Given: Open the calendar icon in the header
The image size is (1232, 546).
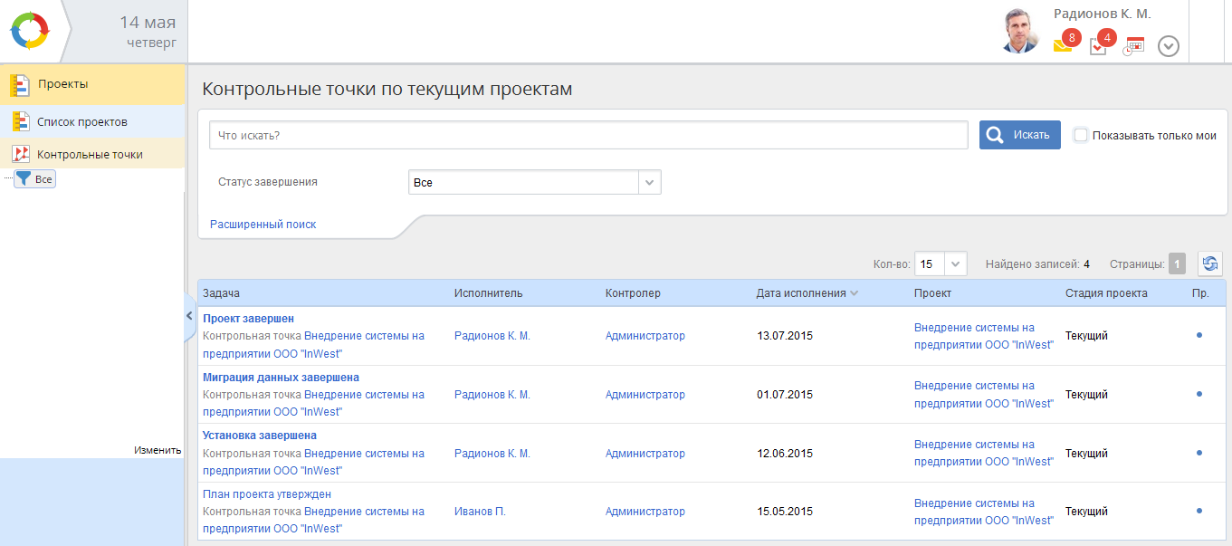Looking at the screenshot, I should [x=1134, y=46].
